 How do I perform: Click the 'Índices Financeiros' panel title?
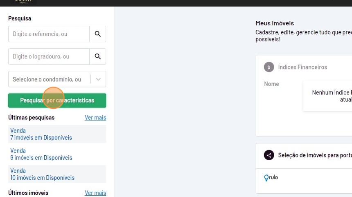(302, 67)
